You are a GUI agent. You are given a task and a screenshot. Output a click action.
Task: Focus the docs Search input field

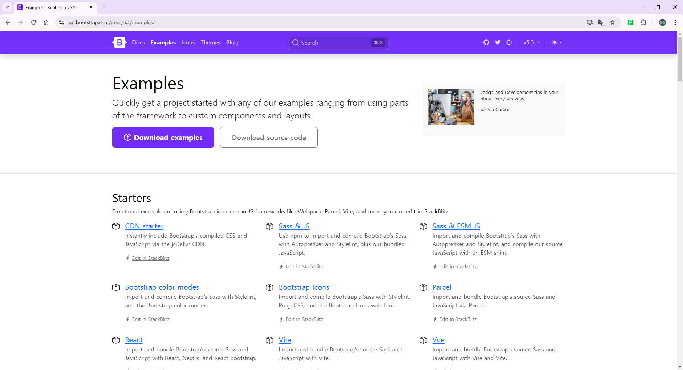click(x=338, y=43)
